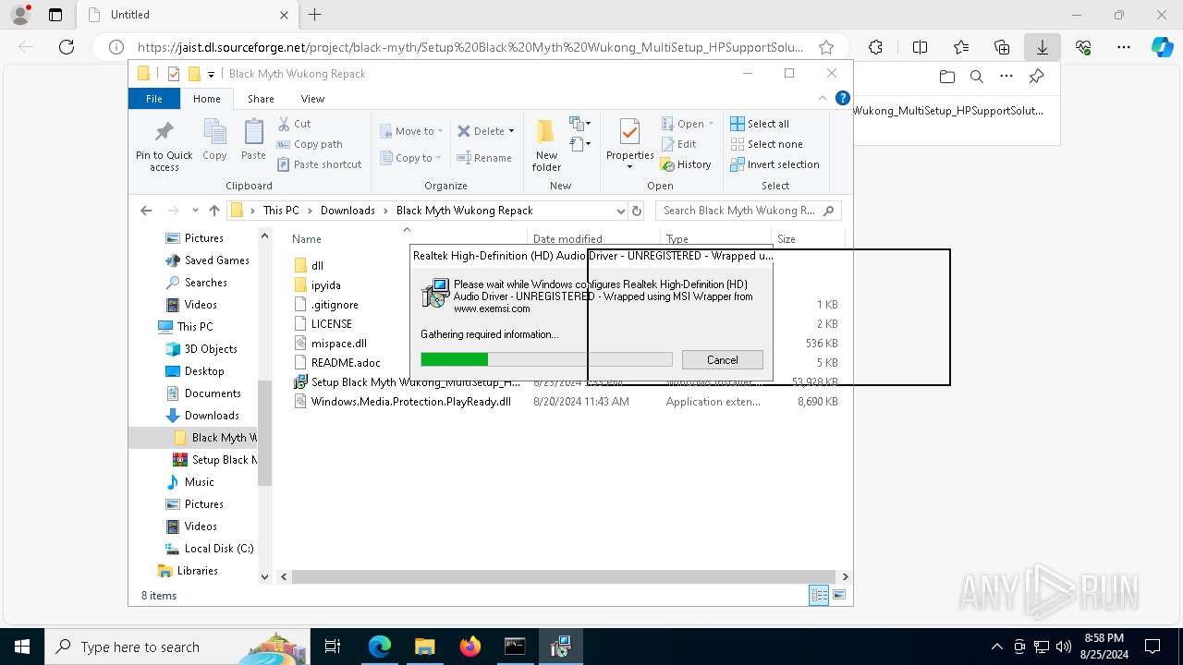Open Quick Access Toolbar customize dropdown
1183x665 pixels.
click(211, 74)
